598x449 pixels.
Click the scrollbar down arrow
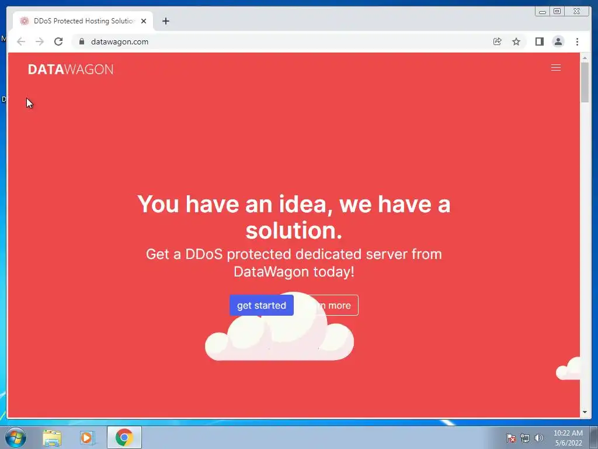[585, 412]
